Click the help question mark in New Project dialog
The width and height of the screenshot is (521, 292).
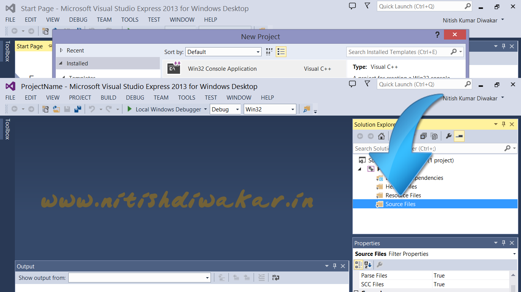point(437,35)
